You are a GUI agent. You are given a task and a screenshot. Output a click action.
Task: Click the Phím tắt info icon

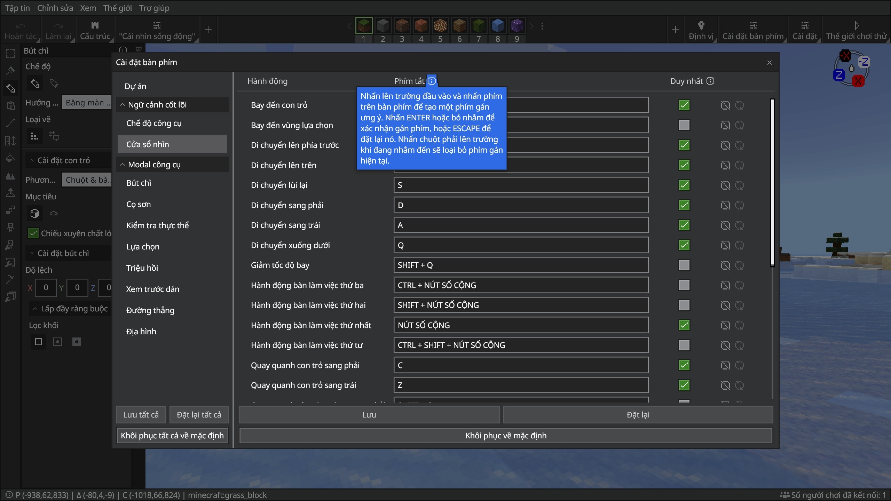[432, 81]
